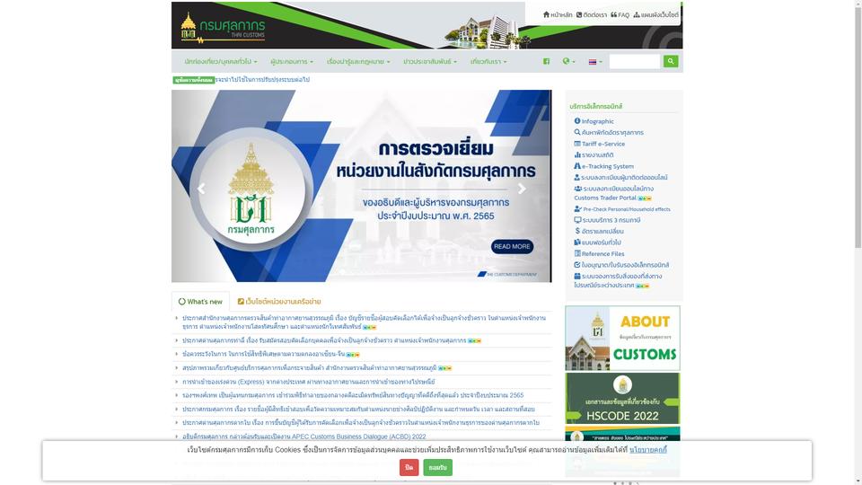Open ประกาศกรมศุลกากร เรื่อง รายชื่อผู้มีสิทธิ์เข้าสอบ news
Screen dimensions: 862x485
point(358,410)
